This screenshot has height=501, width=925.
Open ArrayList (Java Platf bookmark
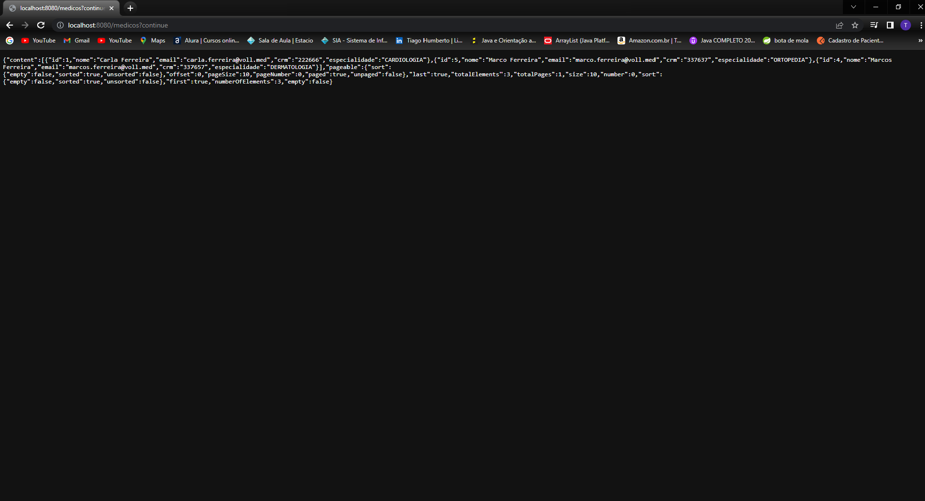[577, 41]
